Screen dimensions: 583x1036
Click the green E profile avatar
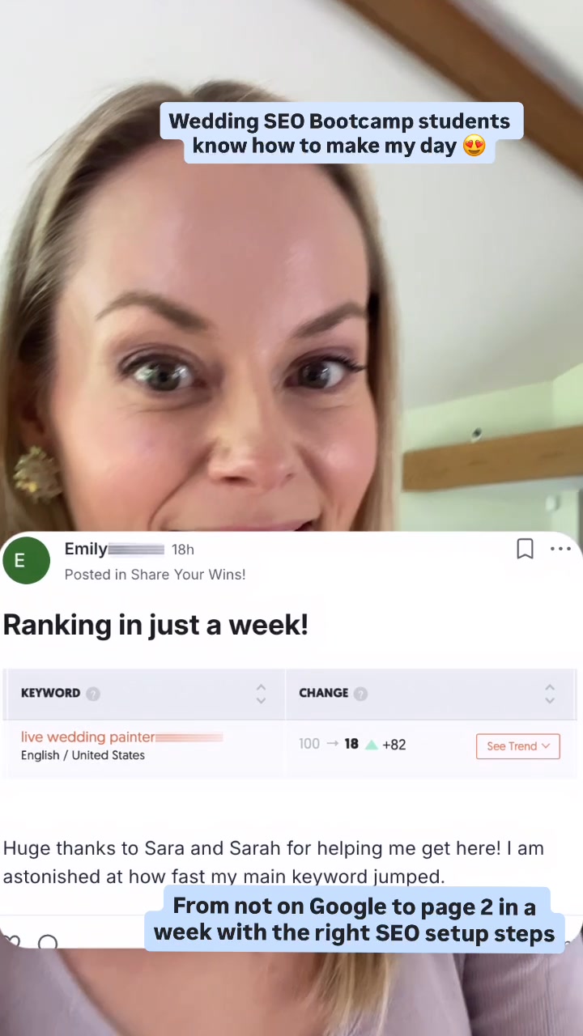(x=27, y=560)
